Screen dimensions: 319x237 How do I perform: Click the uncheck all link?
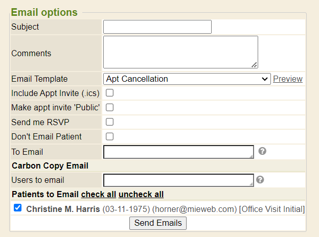(x=141, y=194)
